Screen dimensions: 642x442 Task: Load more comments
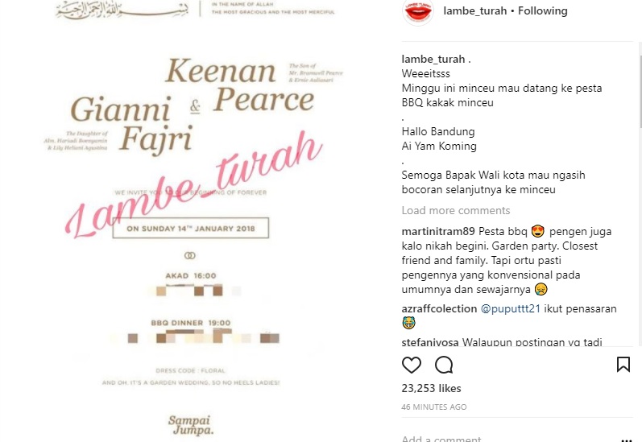click(x=456, y=210)
